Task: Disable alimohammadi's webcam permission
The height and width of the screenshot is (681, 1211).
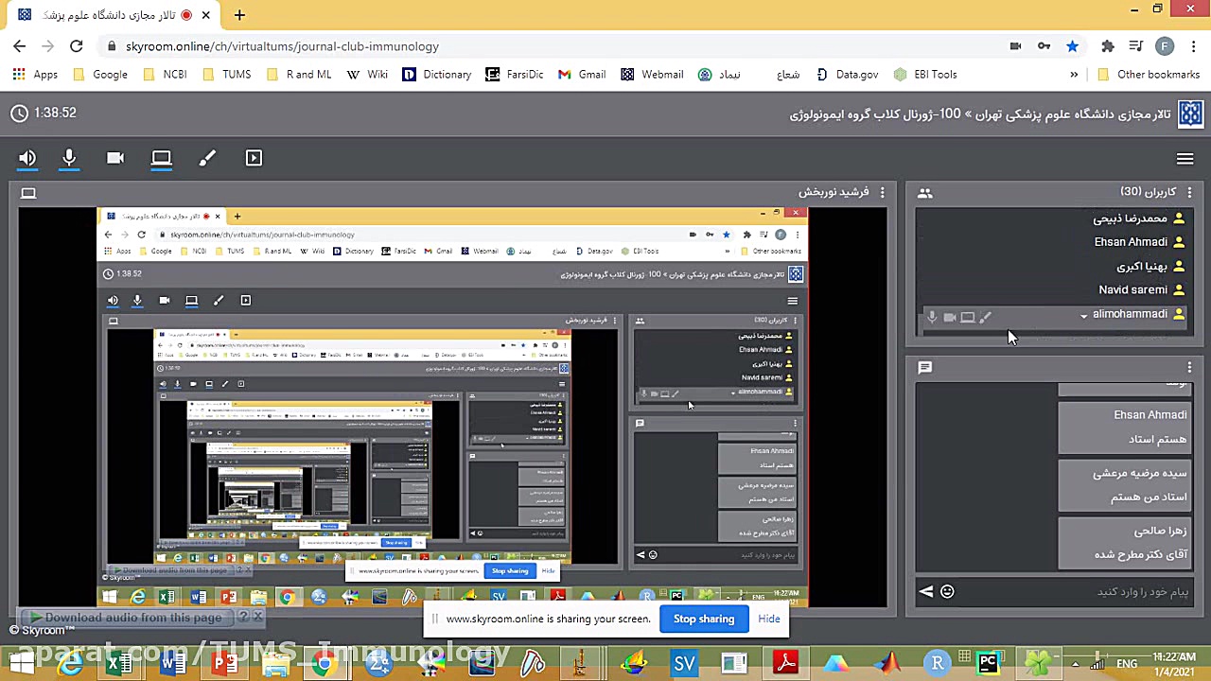Action: tap(950, 317)
